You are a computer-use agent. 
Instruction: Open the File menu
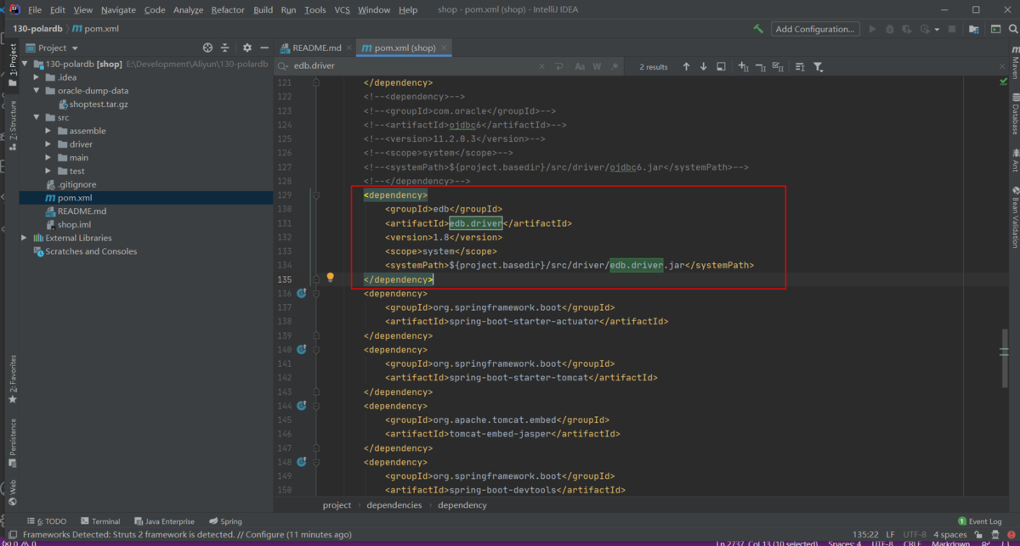[x=35, y=10]
